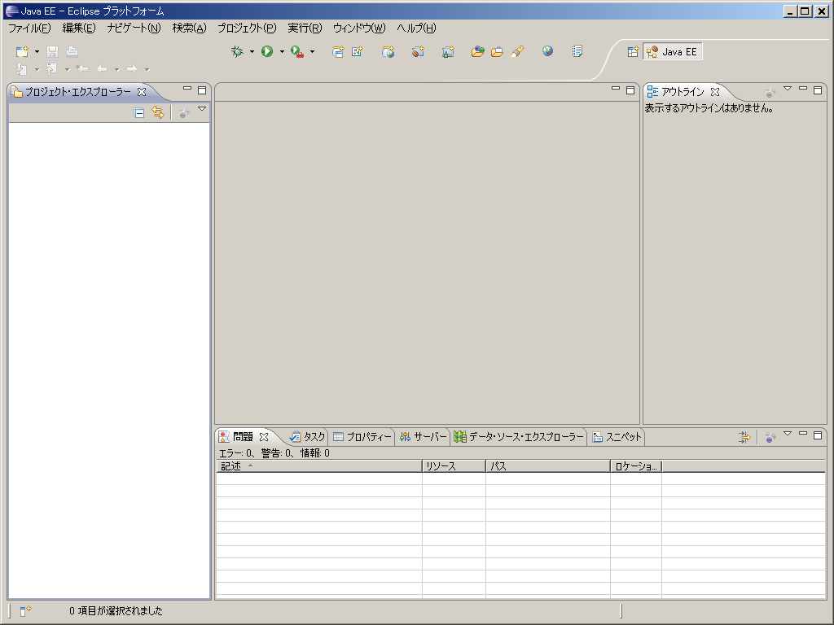Open the ウィンドウ(W) menu
This screenshot has height=625, width=834.
coord(359,28)
